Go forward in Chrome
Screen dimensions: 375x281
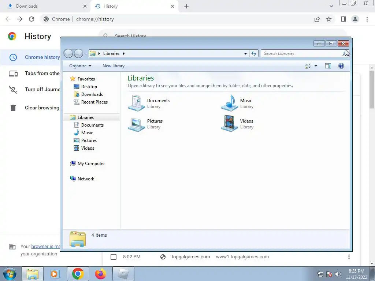point(20,19)
